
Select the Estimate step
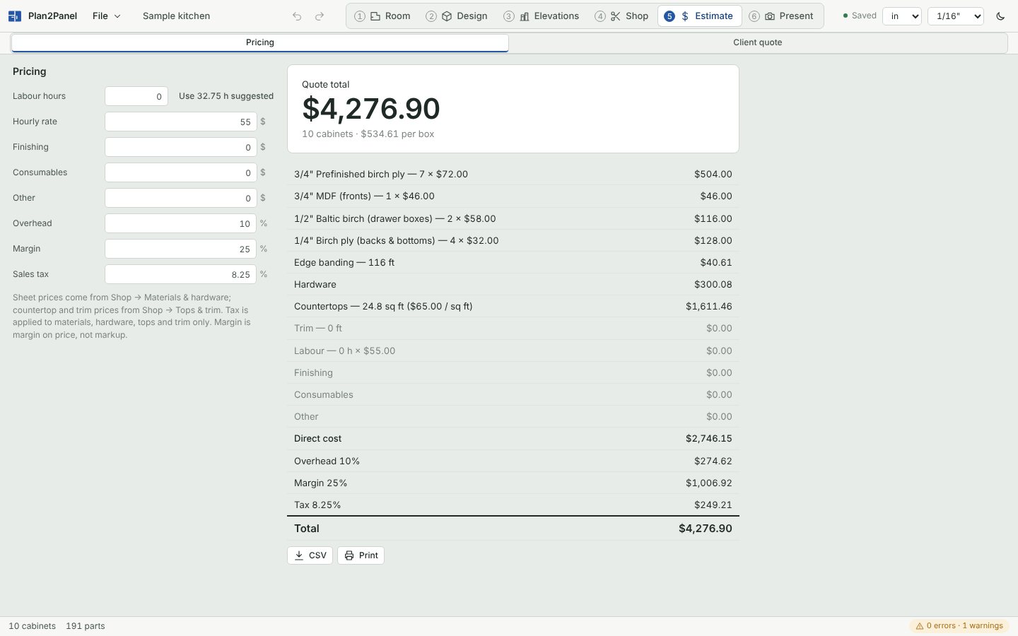699,16
